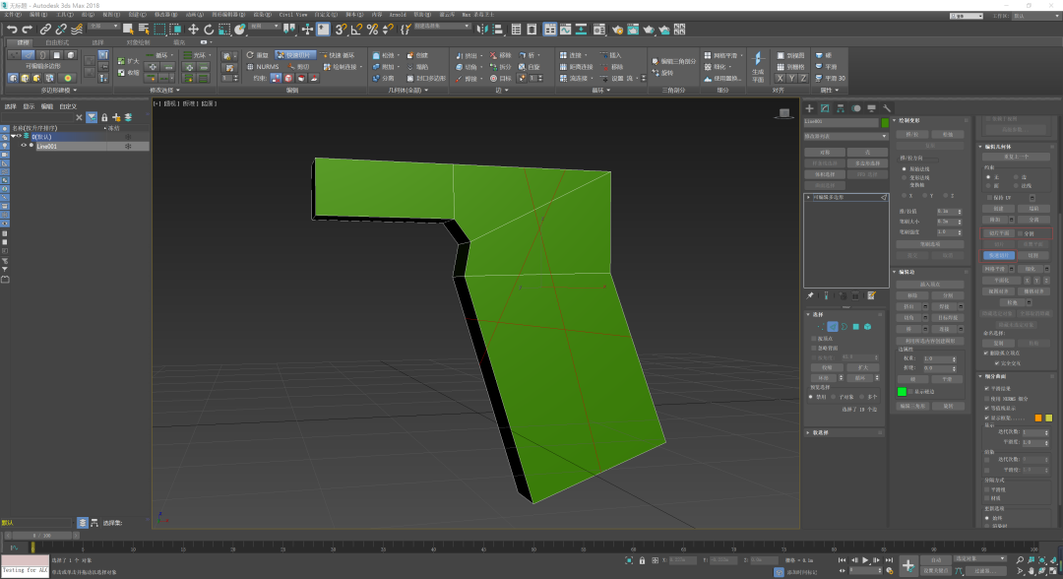Click the Align tool icon

(x=498, y=30)
